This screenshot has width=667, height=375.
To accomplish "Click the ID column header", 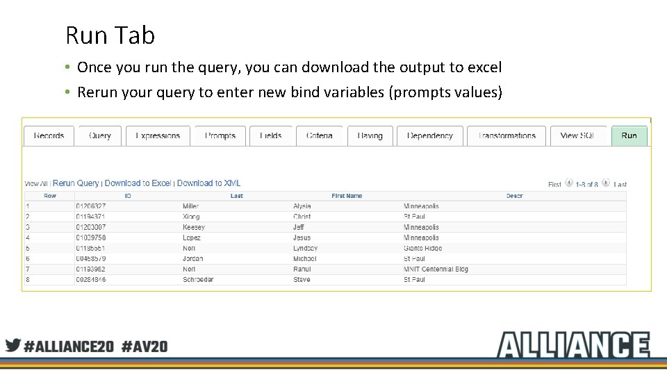I will coord(128,196).
